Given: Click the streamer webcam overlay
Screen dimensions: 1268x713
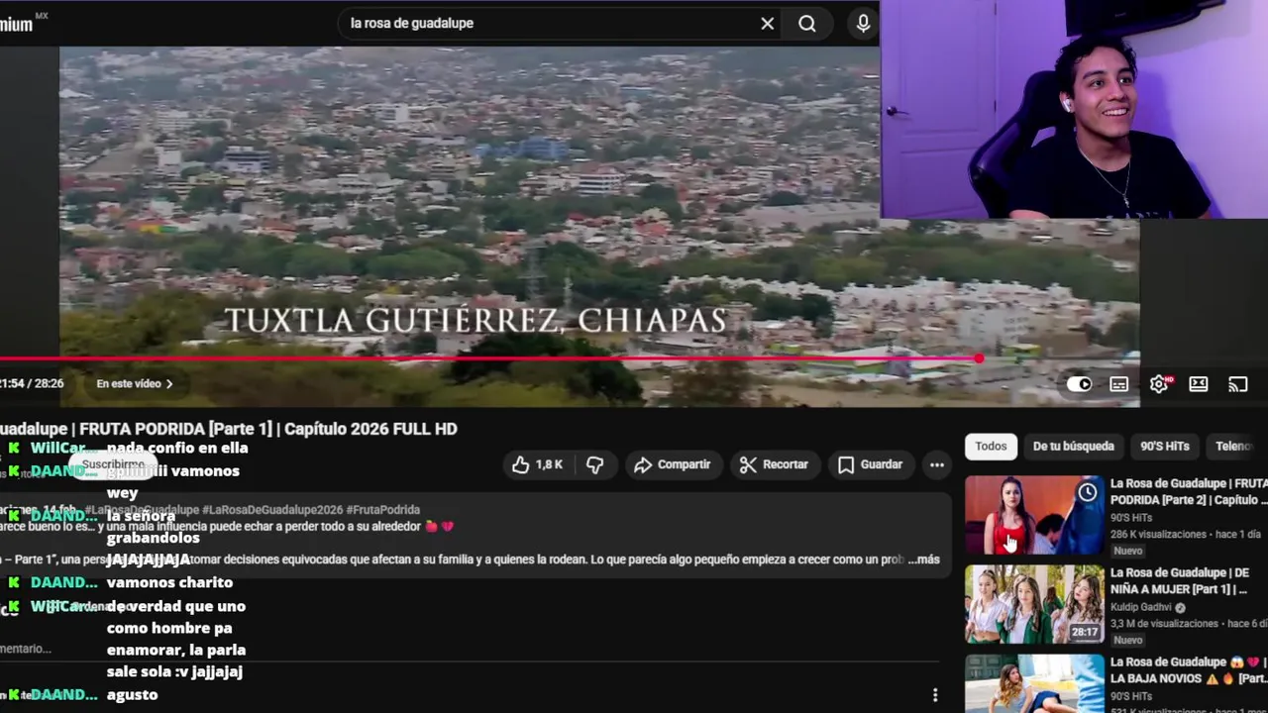Looking at the screenshot, I should click(1074, 109).
